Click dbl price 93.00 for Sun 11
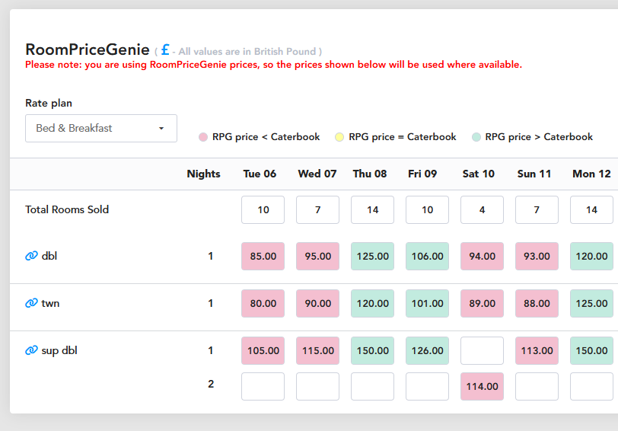618x431 pixels. [537, 257]
